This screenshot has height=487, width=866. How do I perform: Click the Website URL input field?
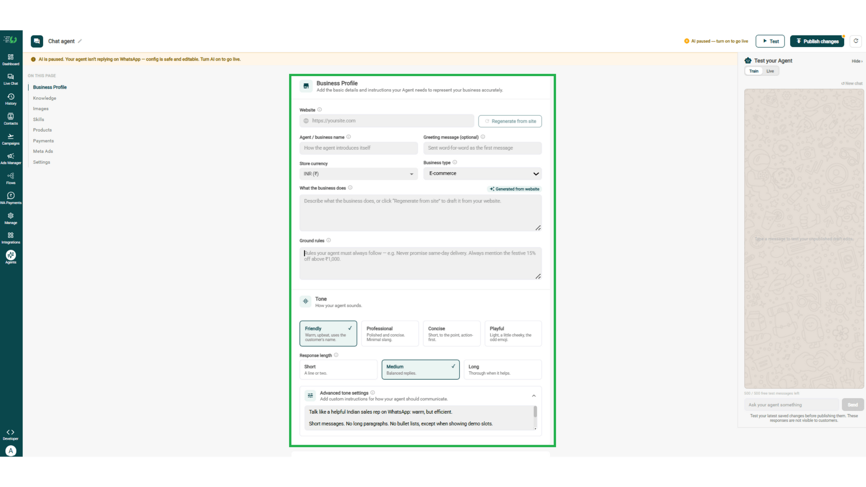(x=387, y=121)
